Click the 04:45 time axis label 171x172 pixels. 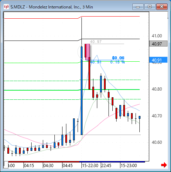pyautogui.click(x=68, y=166)
